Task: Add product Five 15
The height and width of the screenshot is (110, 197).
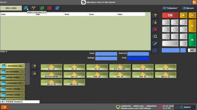Action: (74, 75)
